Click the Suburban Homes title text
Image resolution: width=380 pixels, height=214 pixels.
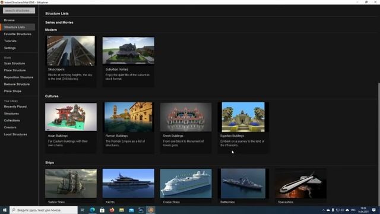point(117,70)
